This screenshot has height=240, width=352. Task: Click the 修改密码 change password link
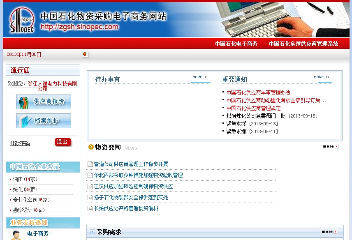(20, 143)
